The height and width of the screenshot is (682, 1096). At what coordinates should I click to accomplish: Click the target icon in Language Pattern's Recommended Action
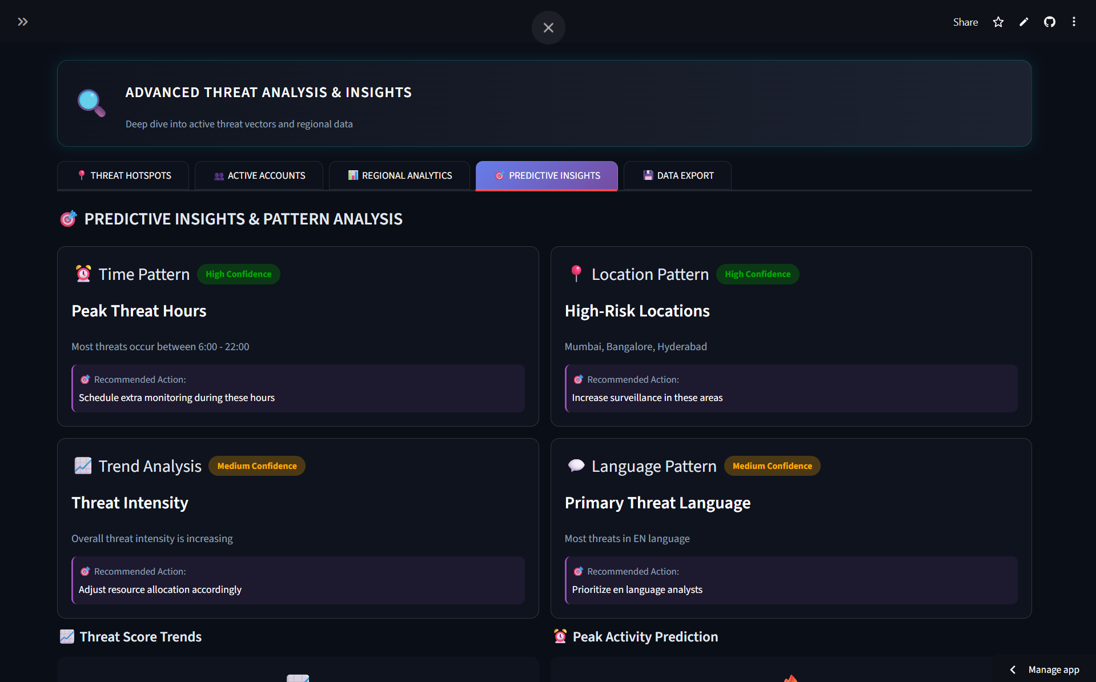[579, 571]
